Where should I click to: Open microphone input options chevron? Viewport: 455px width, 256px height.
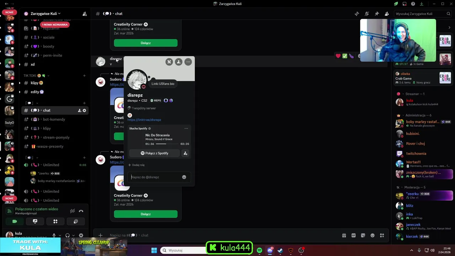(x=60, y=235)
